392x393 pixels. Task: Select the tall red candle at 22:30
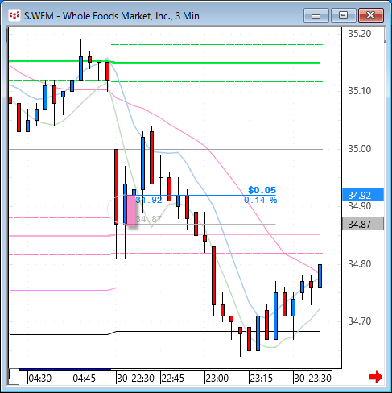(116, 187)
